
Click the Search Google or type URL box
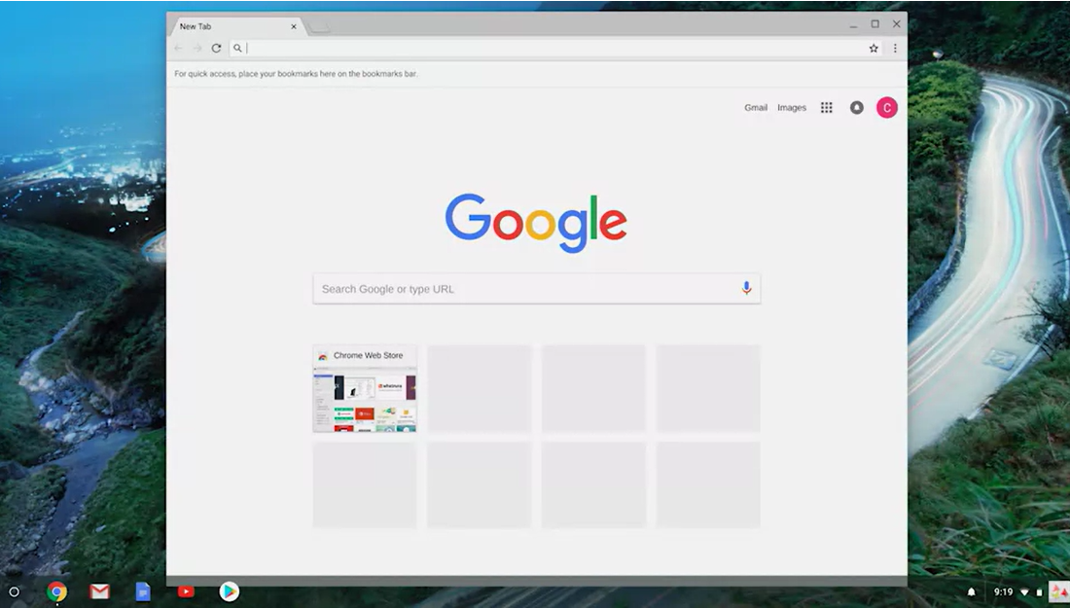536,289
